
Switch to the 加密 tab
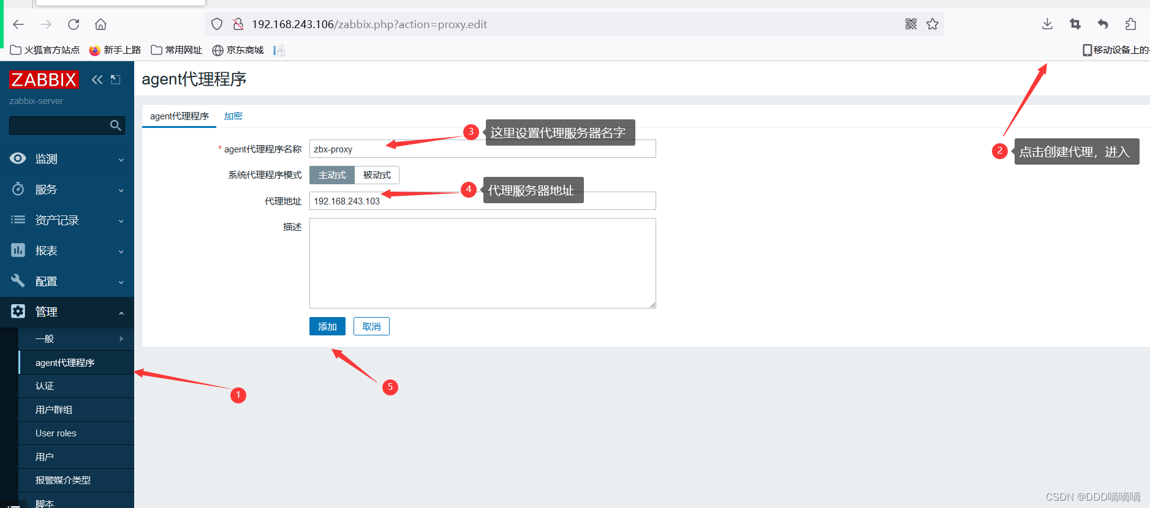[x=233, y=116]
